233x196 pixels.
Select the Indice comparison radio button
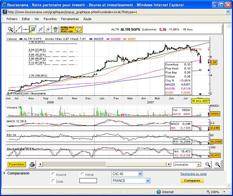[82, 174]
